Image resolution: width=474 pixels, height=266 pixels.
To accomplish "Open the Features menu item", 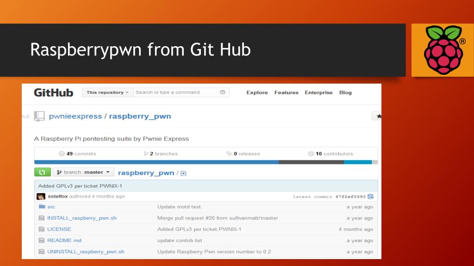I will (x=286, y=92).
